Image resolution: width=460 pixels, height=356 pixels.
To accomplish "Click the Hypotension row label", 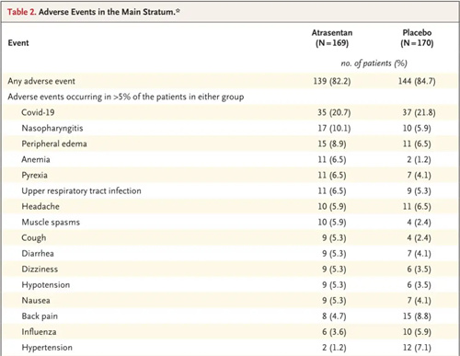I will (46, 285).
